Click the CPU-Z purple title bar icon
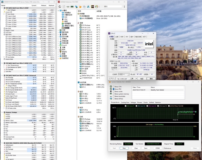The image size is (202, 160). pyautogui.click(x=109, y=33)
